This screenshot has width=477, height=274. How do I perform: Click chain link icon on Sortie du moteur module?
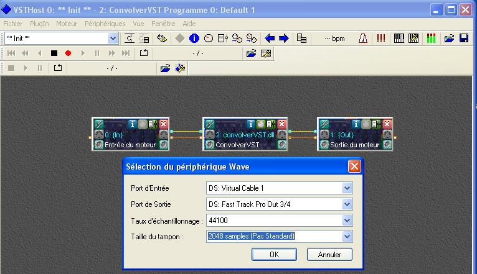[324, 124]
